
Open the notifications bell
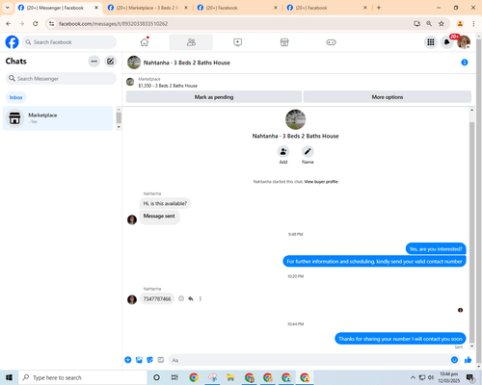446,42
